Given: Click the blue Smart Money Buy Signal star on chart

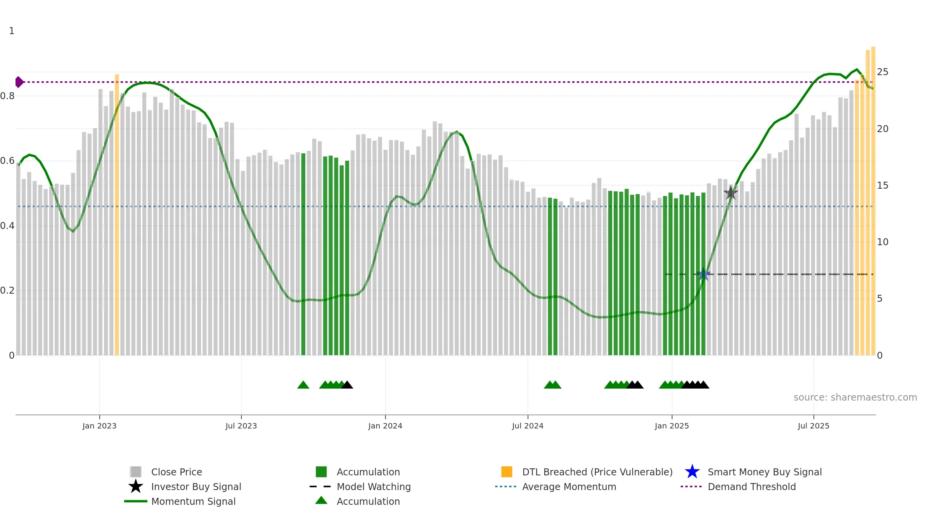Looking at the screenshot, I should coord(703,274).
